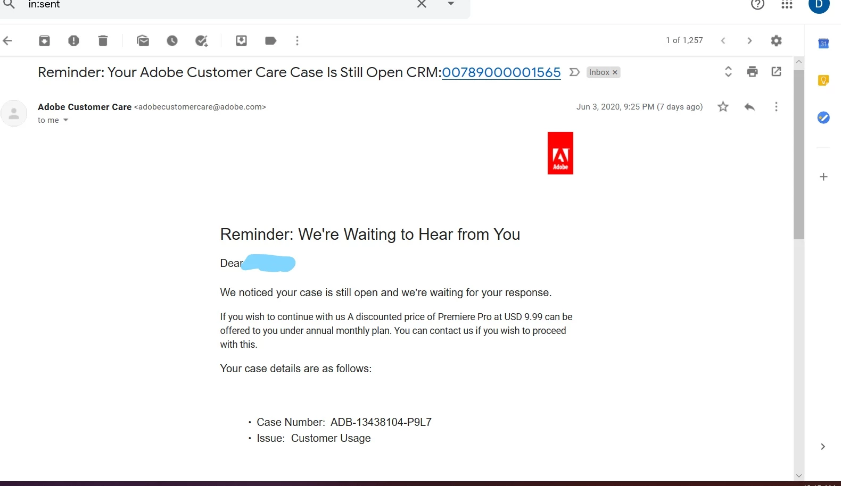
Task: Click the scrollbar down arrow
Action: [798, 476]
